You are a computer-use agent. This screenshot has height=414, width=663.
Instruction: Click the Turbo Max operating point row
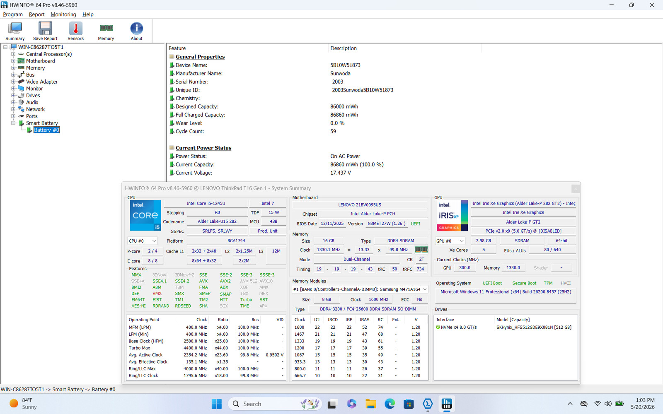(206, 348)
